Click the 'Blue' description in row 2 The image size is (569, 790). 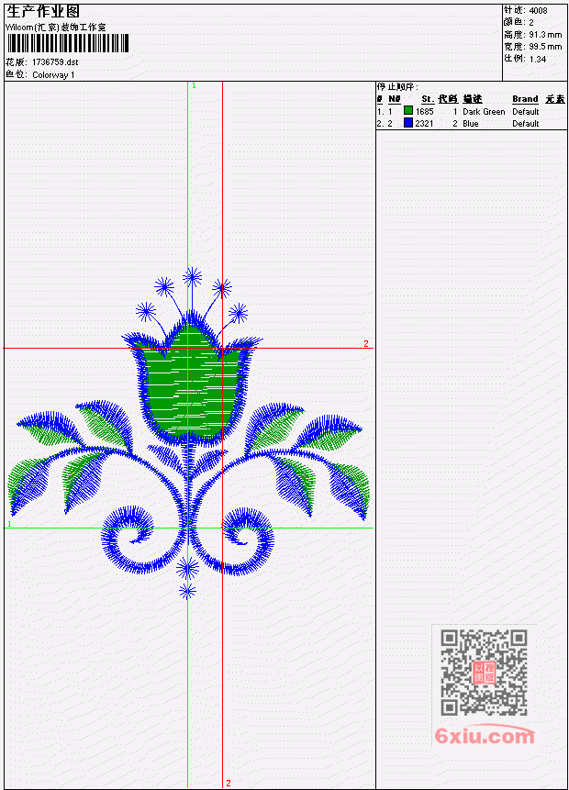[x=471, y=124]
